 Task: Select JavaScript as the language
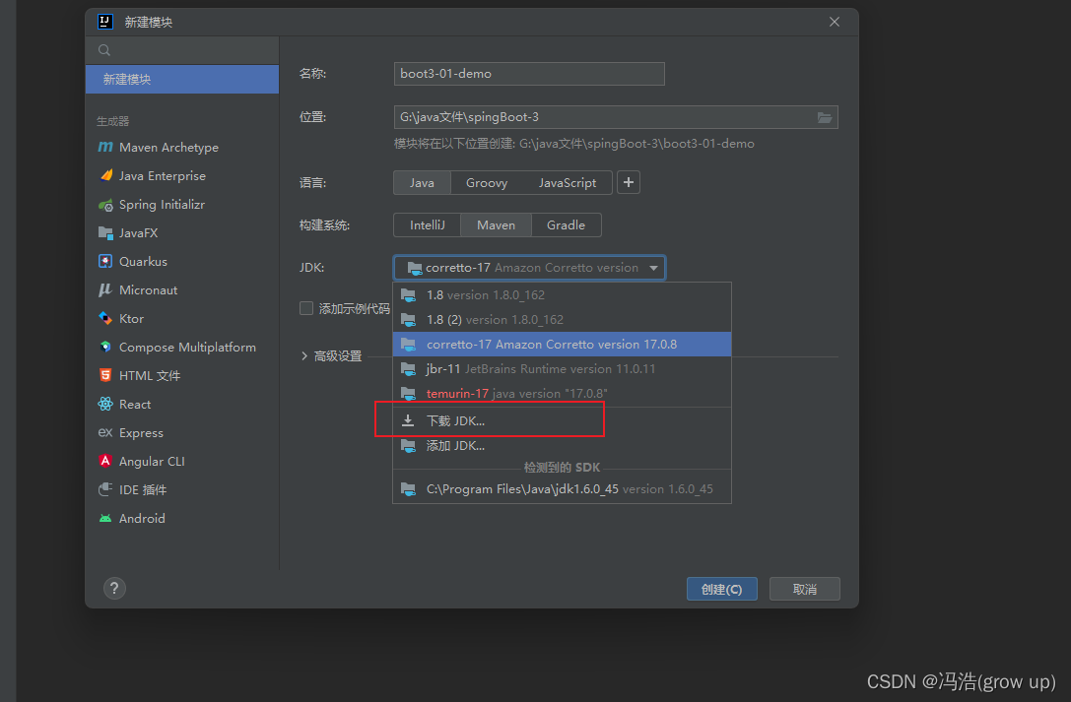coord(567,183)
